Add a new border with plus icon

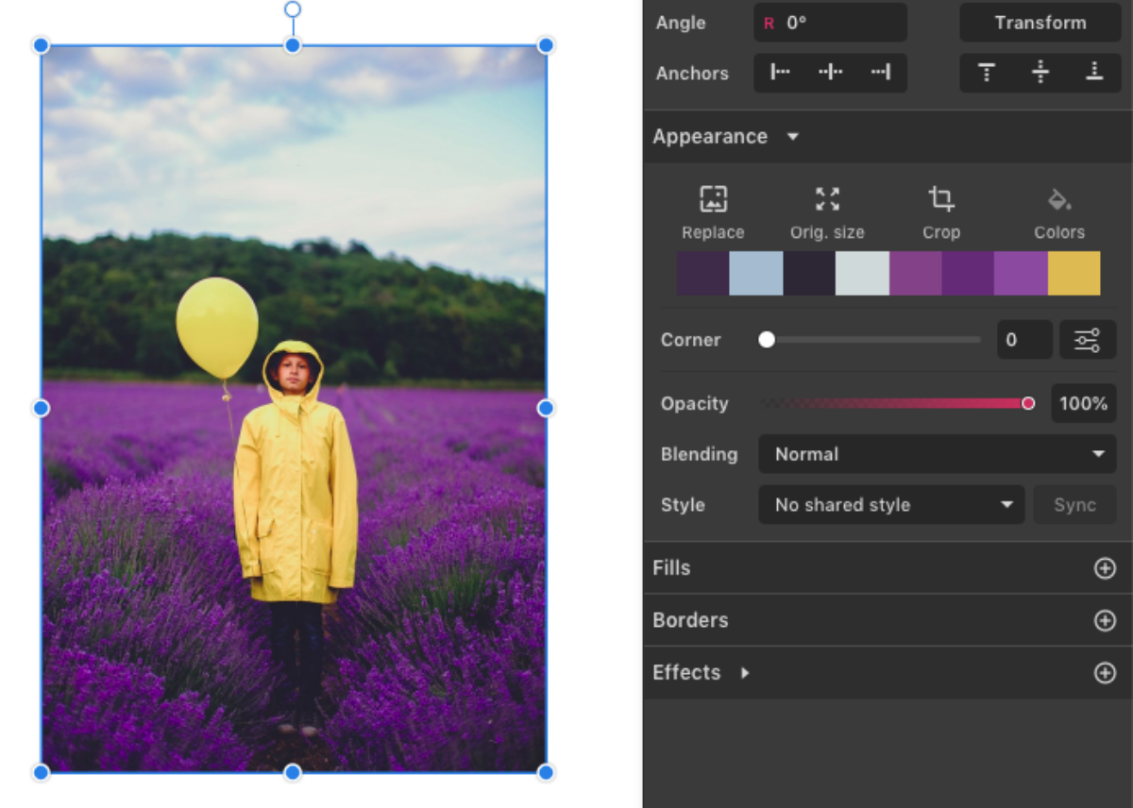click(1105, 620)
